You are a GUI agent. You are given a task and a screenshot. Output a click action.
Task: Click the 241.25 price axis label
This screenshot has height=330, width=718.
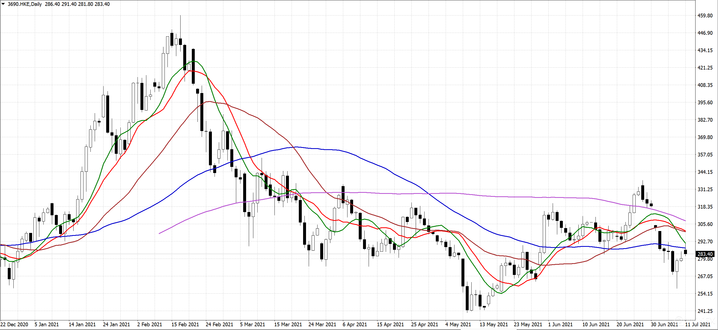click(705, 311)
